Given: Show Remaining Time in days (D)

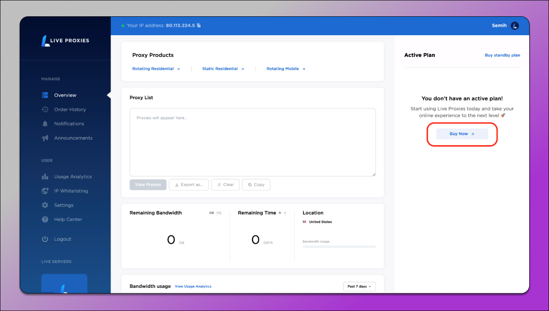Looking at the screenshot, I should [x=280, y=213].
